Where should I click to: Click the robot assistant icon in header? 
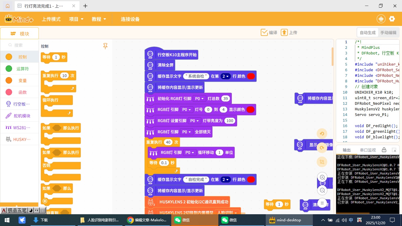pos(381,19)
